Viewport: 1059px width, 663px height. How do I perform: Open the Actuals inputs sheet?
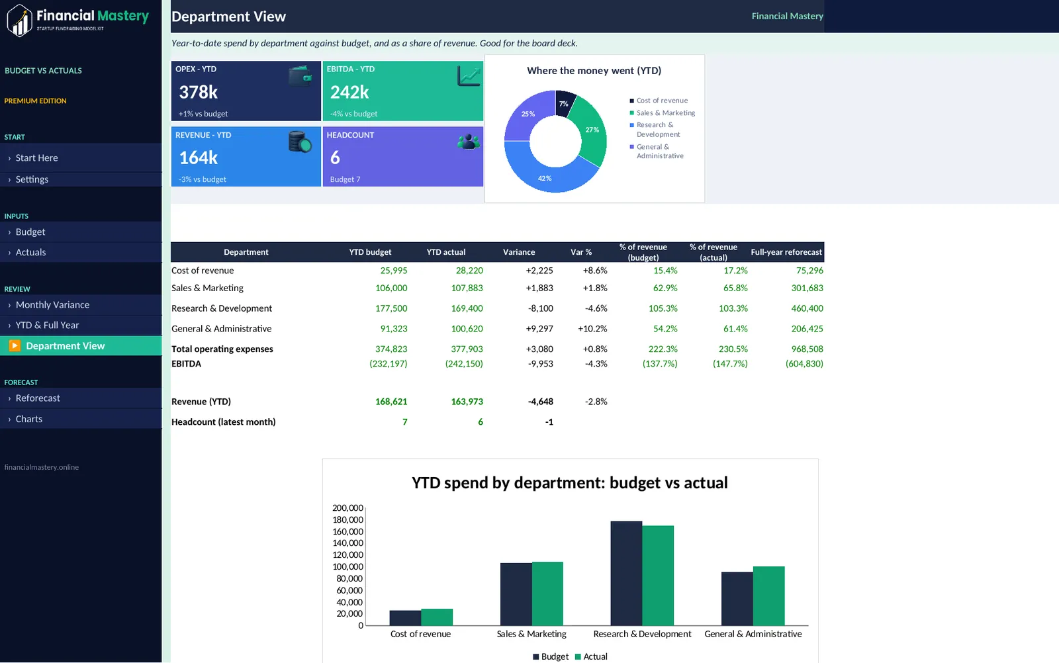pyautogui.click(x=81, y=252)
